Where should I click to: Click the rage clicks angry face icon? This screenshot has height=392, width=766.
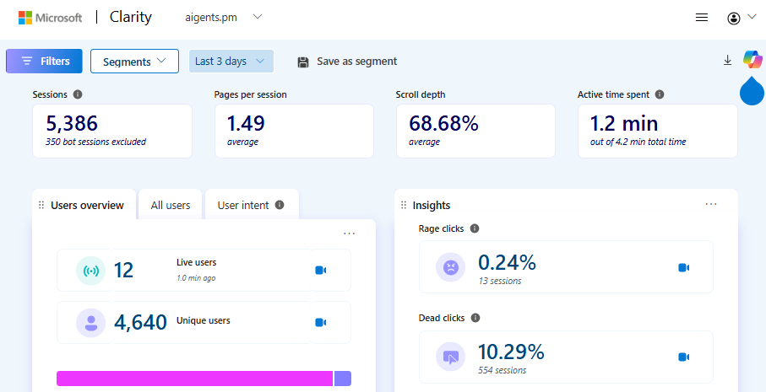tap(450, 267)
